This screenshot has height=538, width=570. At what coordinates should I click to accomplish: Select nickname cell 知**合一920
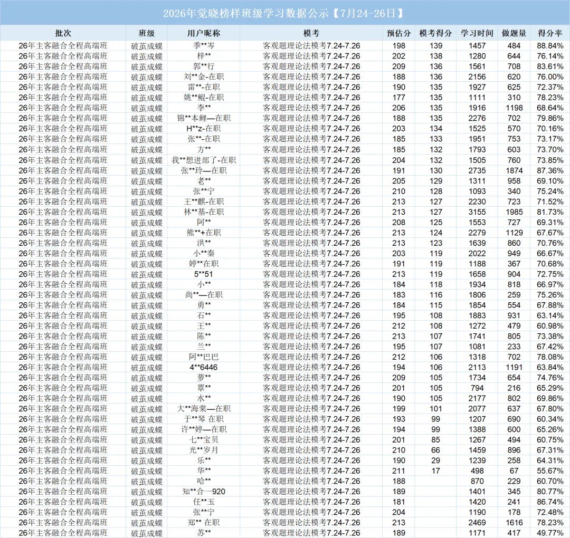tap(204, 492)
